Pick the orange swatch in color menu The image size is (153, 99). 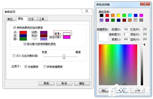point(113,15)
